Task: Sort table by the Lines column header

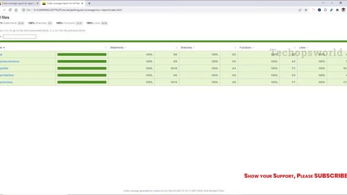Action: pos(303,48)
